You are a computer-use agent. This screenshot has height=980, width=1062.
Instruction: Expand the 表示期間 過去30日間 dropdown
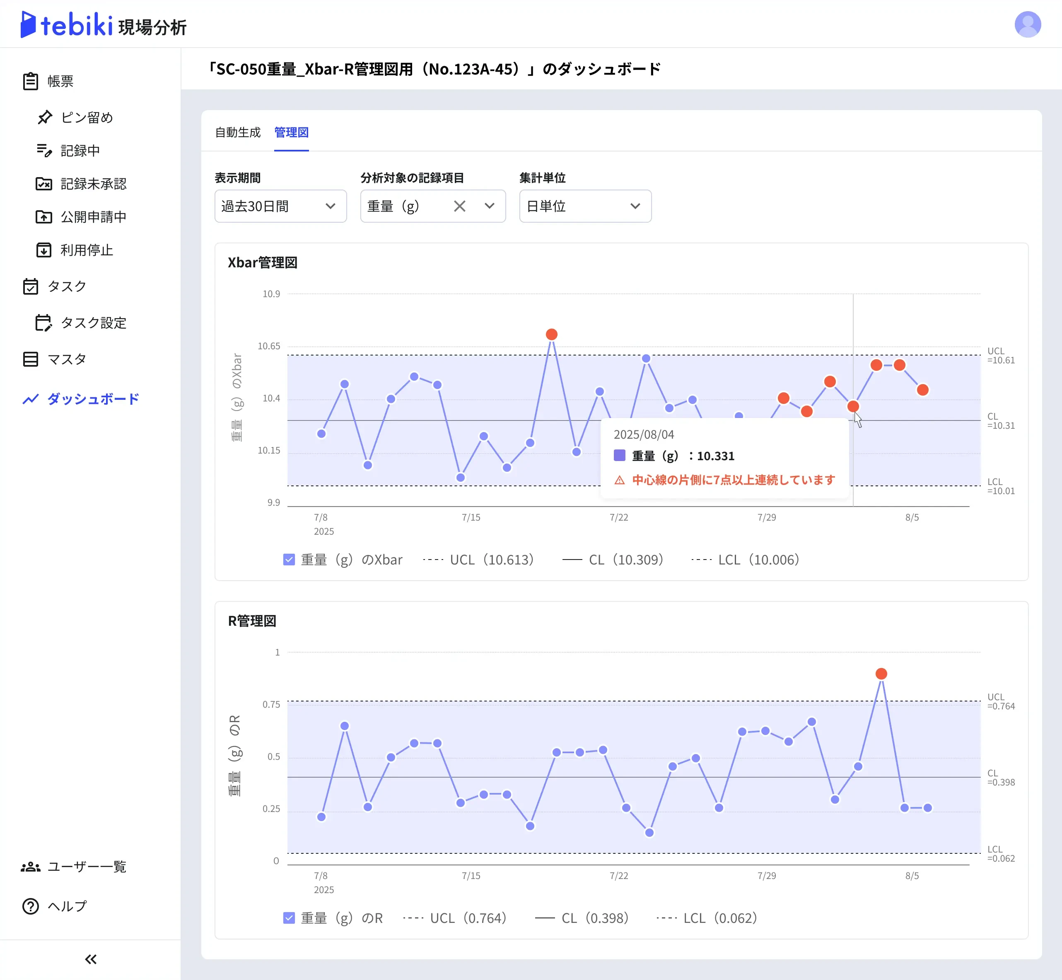tap(280, 206)
